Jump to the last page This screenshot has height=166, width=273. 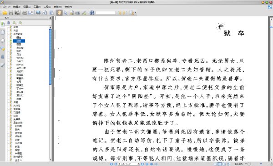(147, 164)
